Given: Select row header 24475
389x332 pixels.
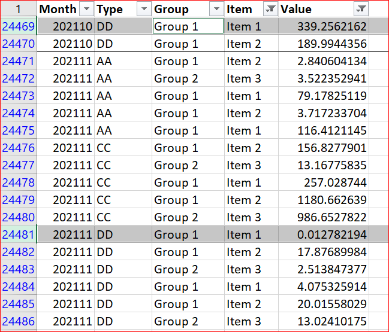Looking at the screenshot, I should 19,130.
